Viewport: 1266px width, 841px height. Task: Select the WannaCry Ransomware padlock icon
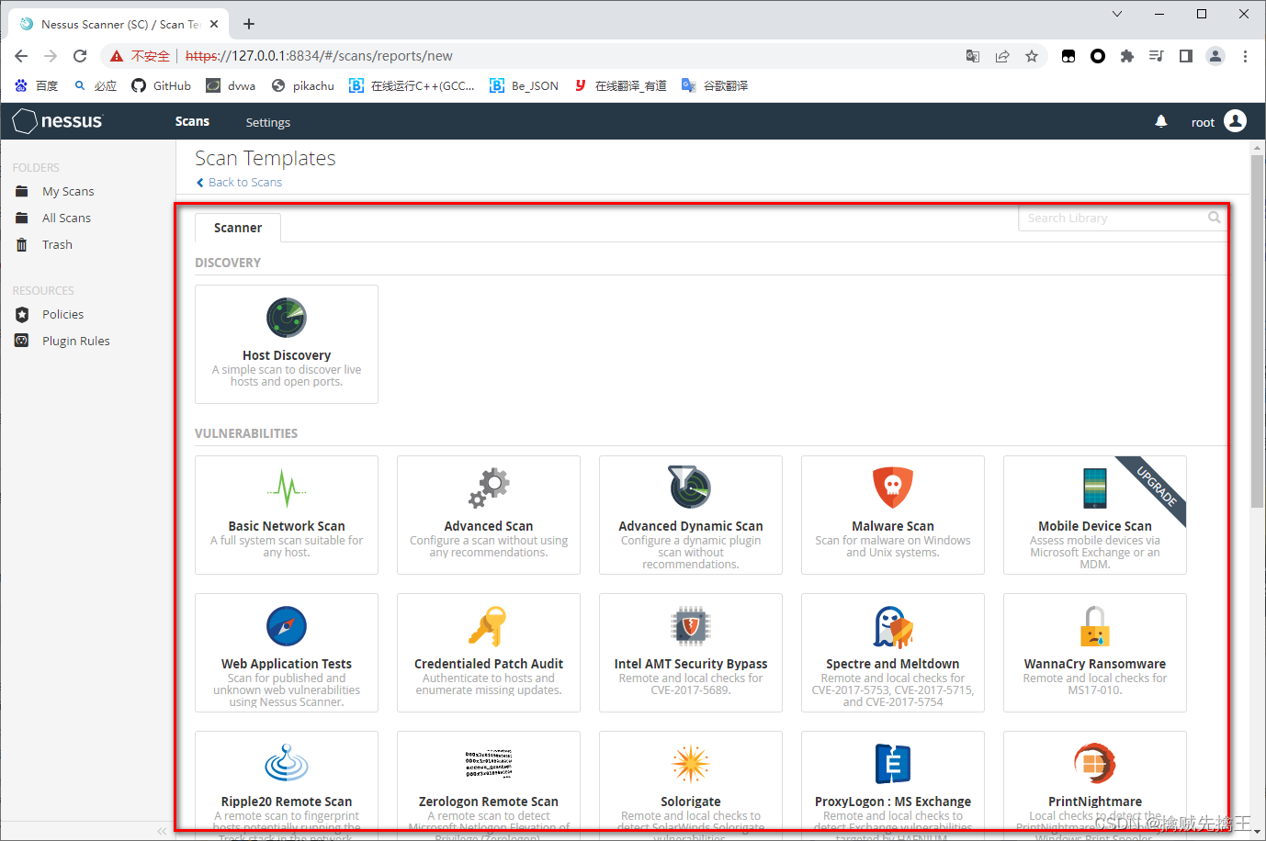pos(1094,626)
